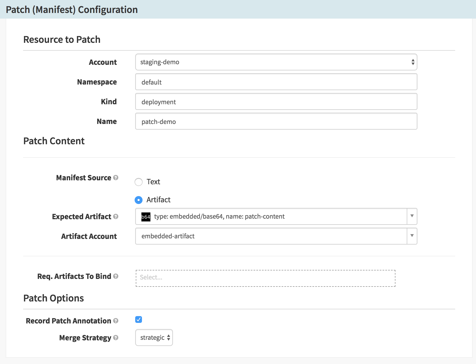Click the b64 embedded artifact icon
Viewport: 476px width, 364px height.
146,216
